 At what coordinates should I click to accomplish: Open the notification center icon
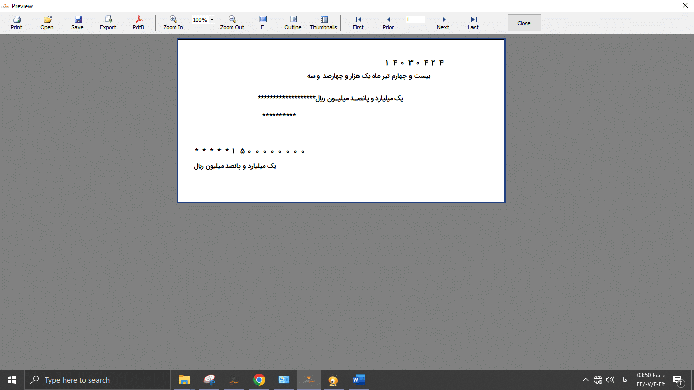click(x=677, y=380)
